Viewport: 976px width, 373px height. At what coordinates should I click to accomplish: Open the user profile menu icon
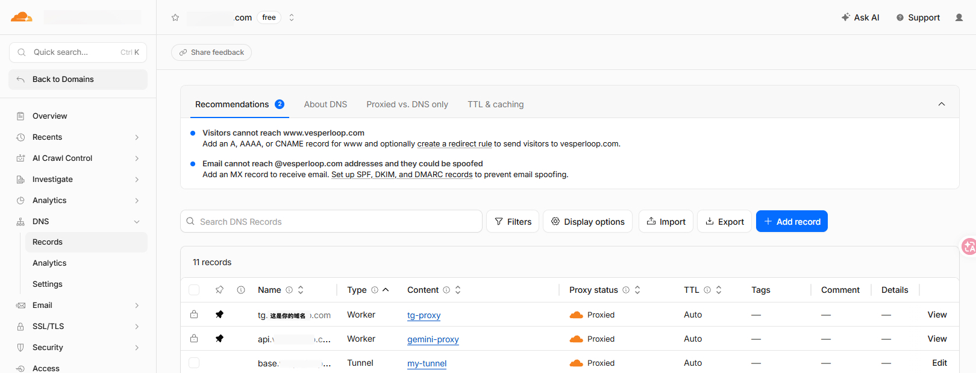(x=959, y=17)
